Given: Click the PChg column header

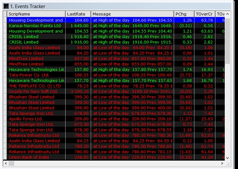Looking at the screenshot, I should click(184, 14).
